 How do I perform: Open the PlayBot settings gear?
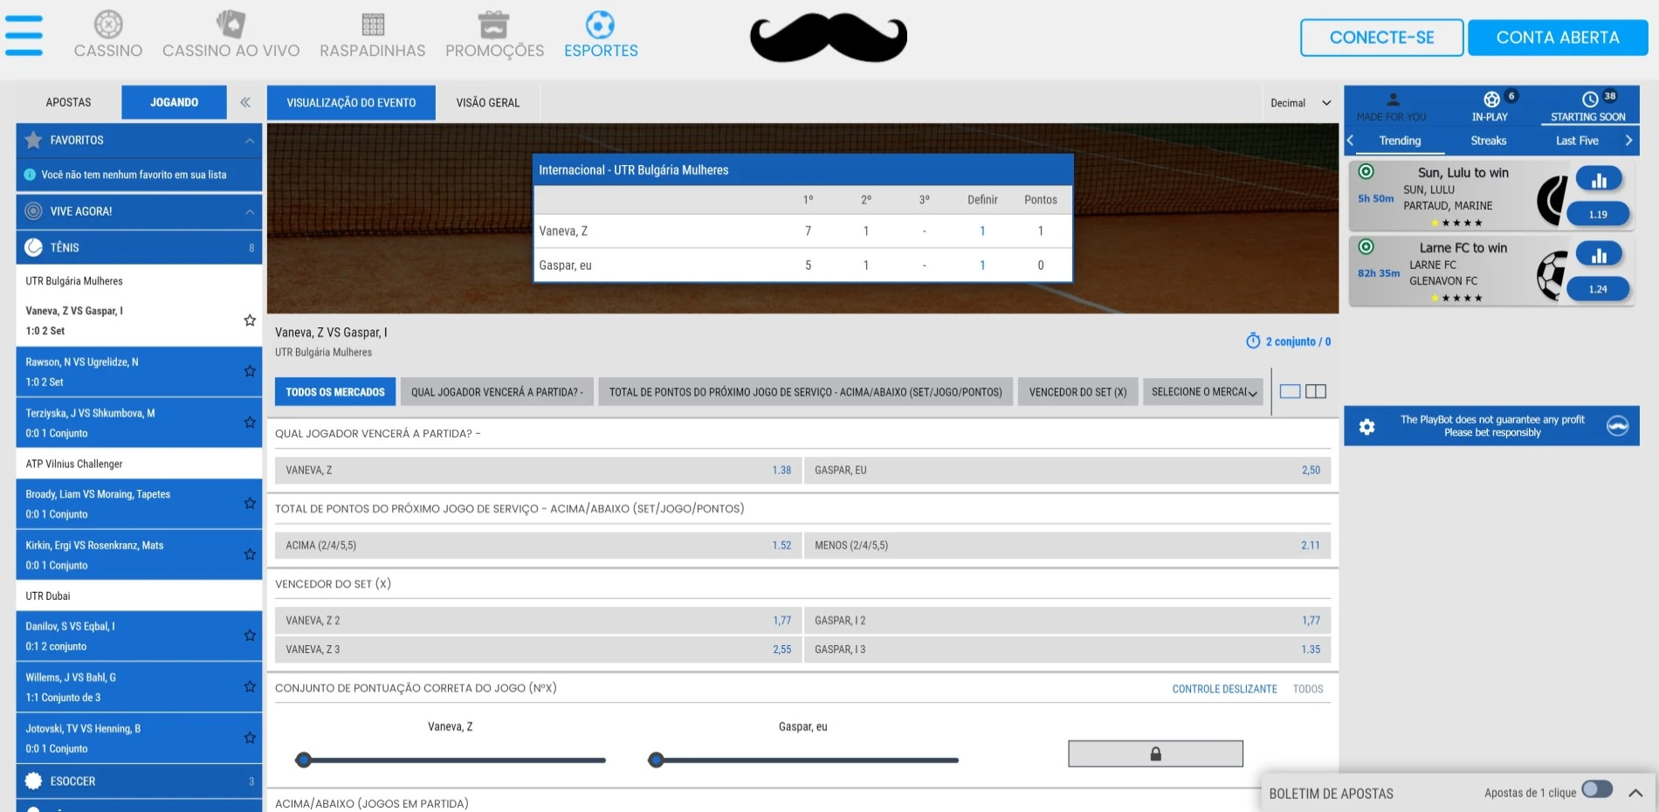pos(1367,426)
